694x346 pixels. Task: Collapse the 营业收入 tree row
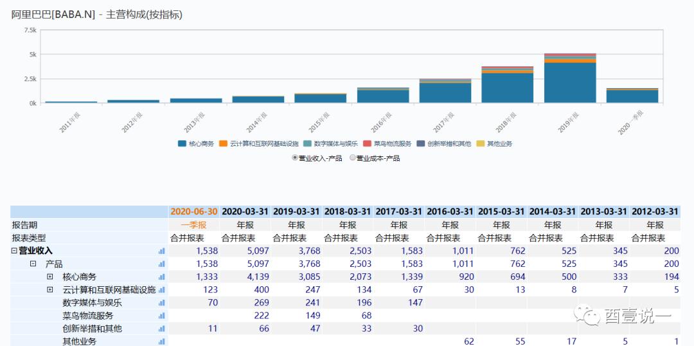pos(14,251)
